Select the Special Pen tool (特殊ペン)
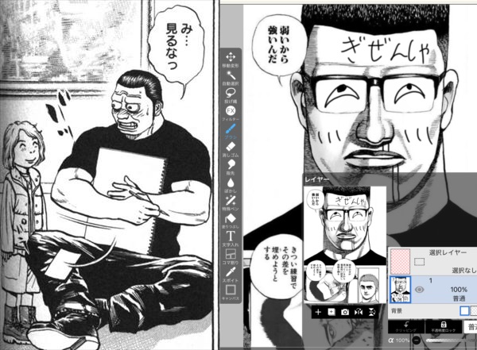 click(x=231, y=203)
